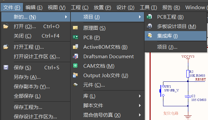Expand the 混合信号仿真 (X) submenu arrow
208x120 pixels.
(x=140, y=115)
